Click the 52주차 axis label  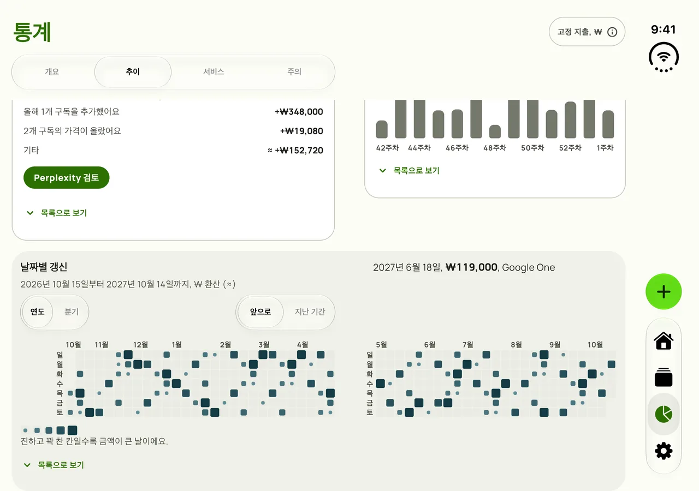click(570, 148)
